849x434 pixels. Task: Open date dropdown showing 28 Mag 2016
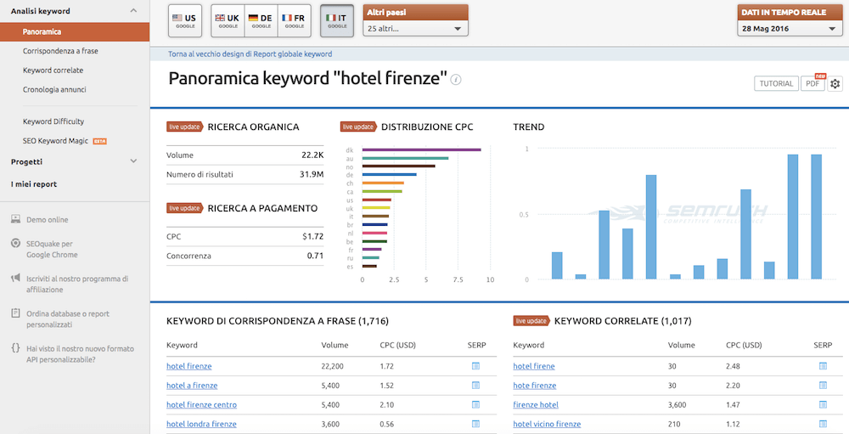pos(790,29)
